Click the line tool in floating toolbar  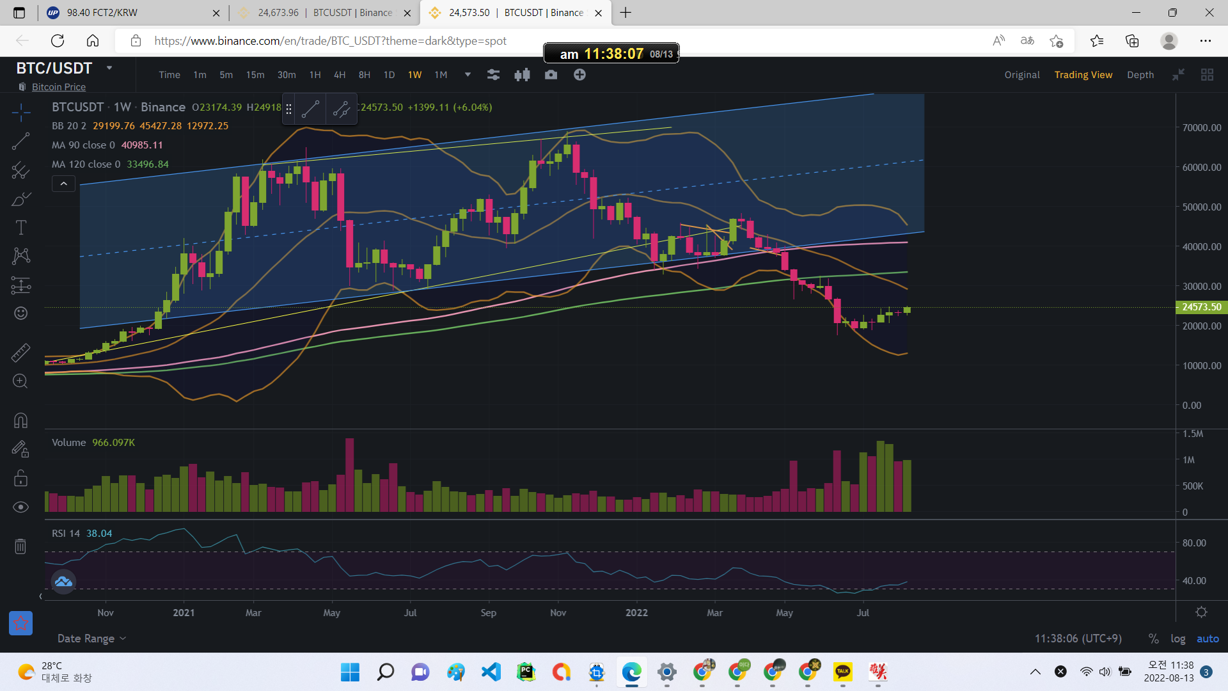tap(311, 109)
